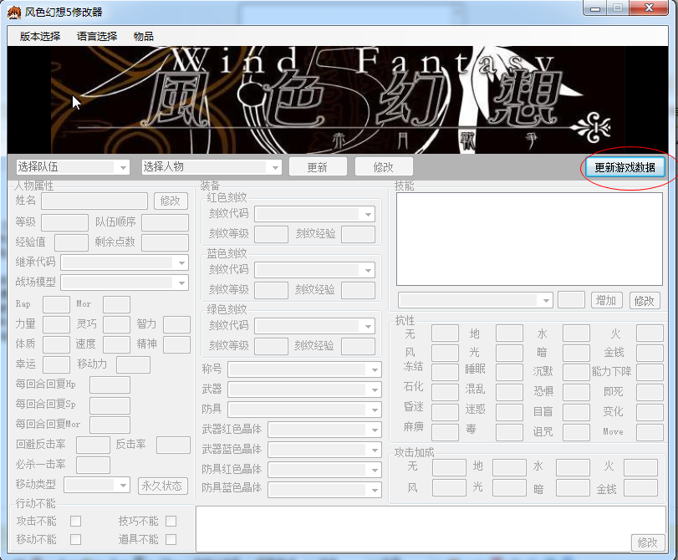The height and width of the screenshot is (560, 678).
Task: Click the 更新 button
Action: point(318,167)
